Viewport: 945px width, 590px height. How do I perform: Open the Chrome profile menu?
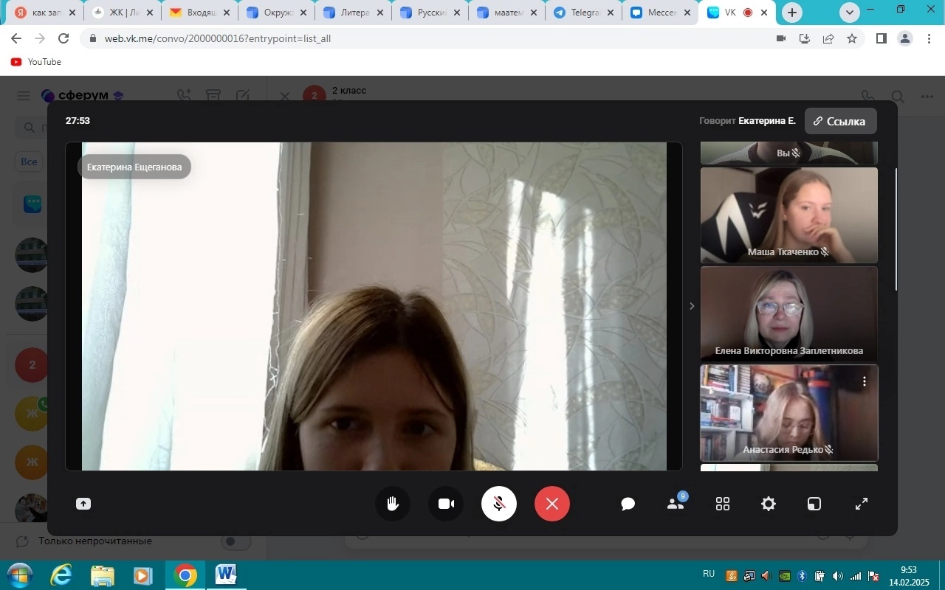tap(905, 38)
